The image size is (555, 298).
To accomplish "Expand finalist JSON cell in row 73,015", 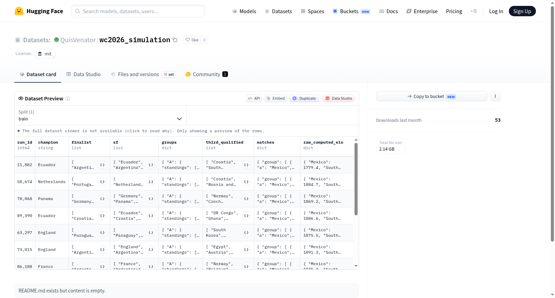I will (x=102, y=250).
